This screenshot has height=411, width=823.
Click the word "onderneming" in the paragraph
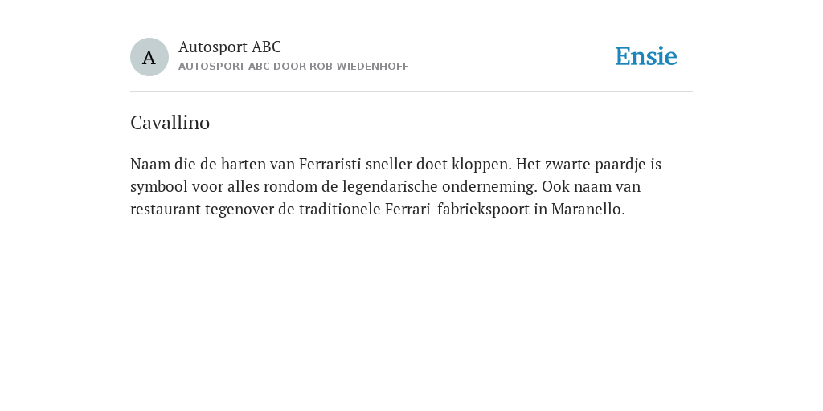pos(489,186)
